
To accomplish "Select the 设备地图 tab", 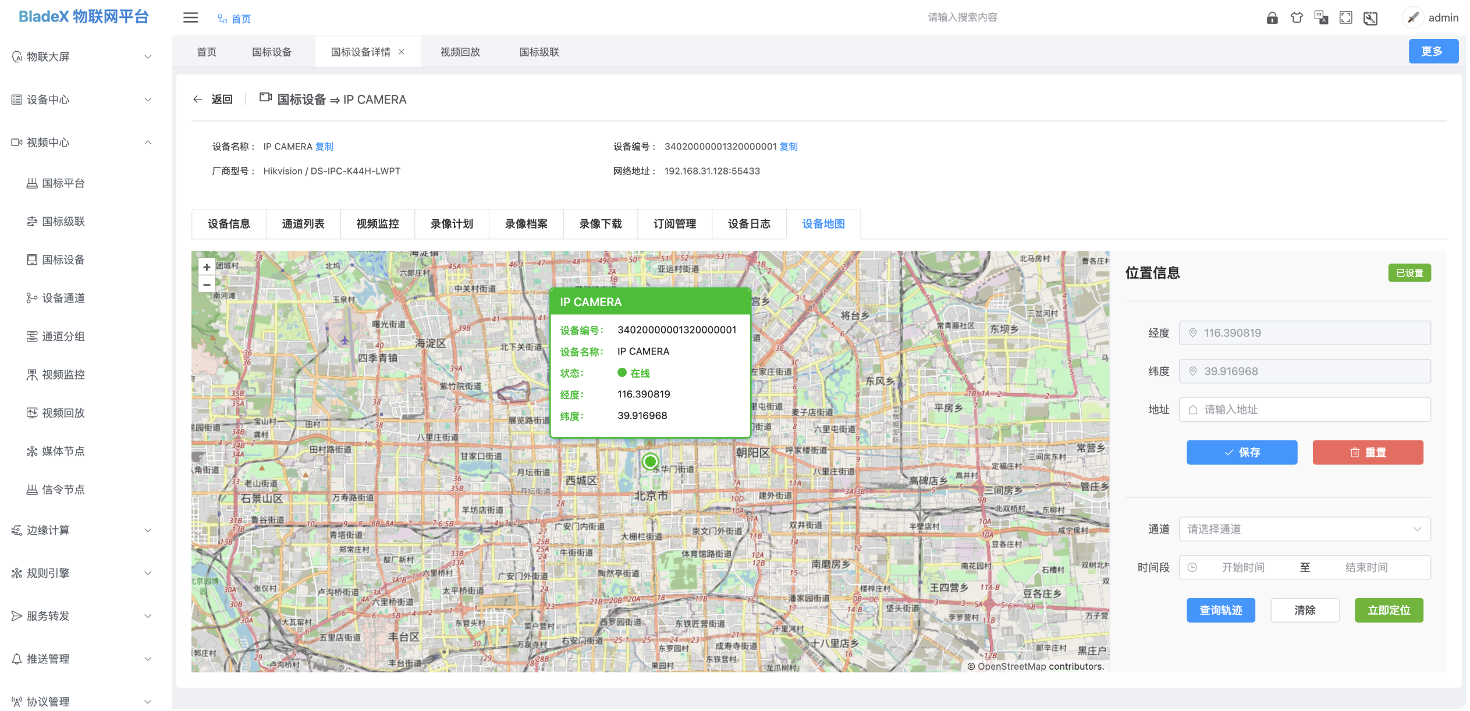I will 823,224.
